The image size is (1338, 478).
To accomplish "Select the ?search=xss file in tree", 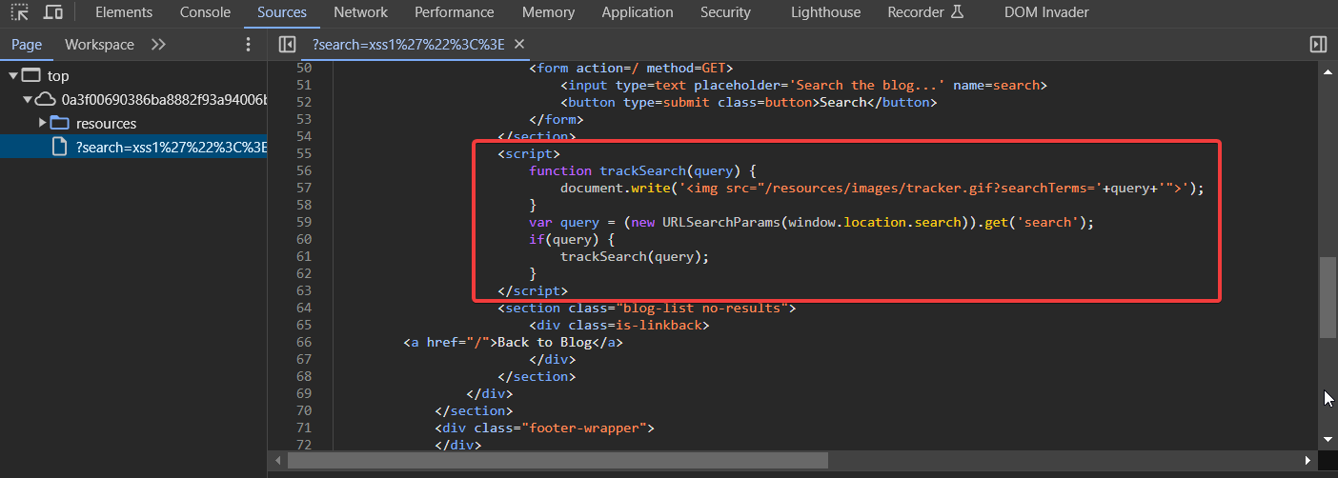I will click(172, 147).
